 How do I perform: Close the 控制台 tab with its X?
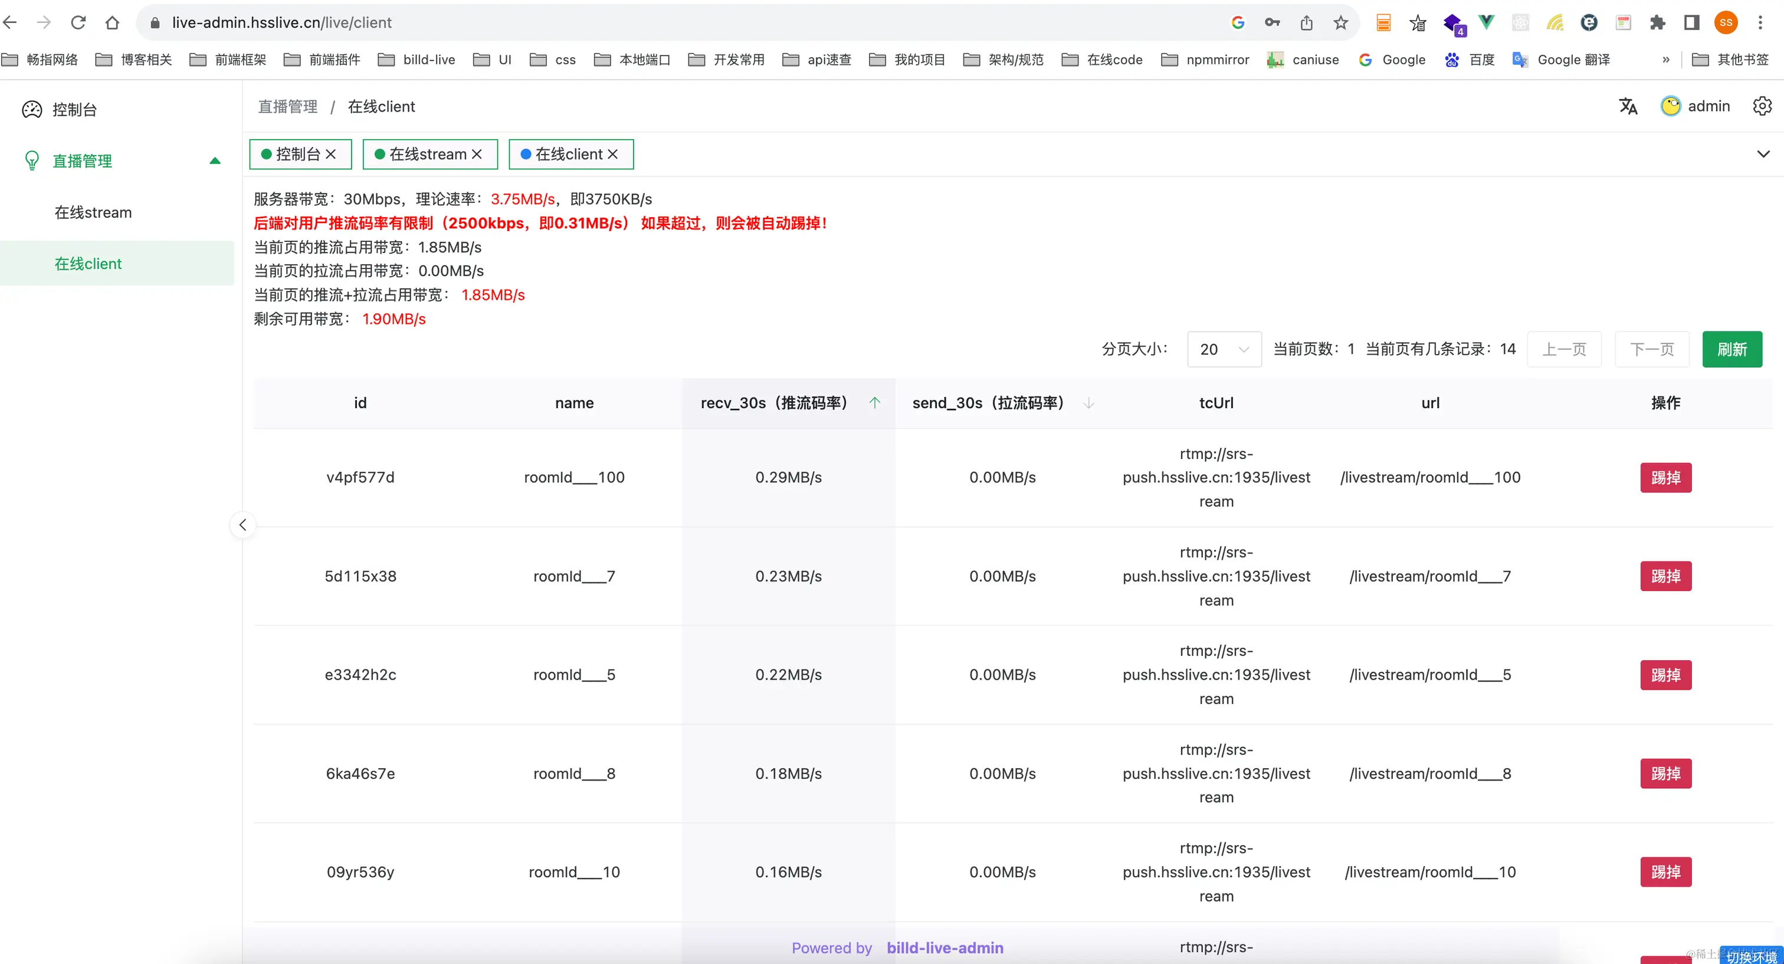pyautogui.click(x=330, y=154)
